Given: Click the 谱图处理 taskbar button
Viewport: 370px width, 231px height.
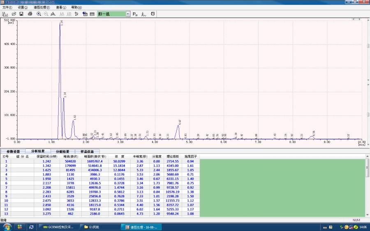Looking at the screenshot, I should [x=141, y=227].
